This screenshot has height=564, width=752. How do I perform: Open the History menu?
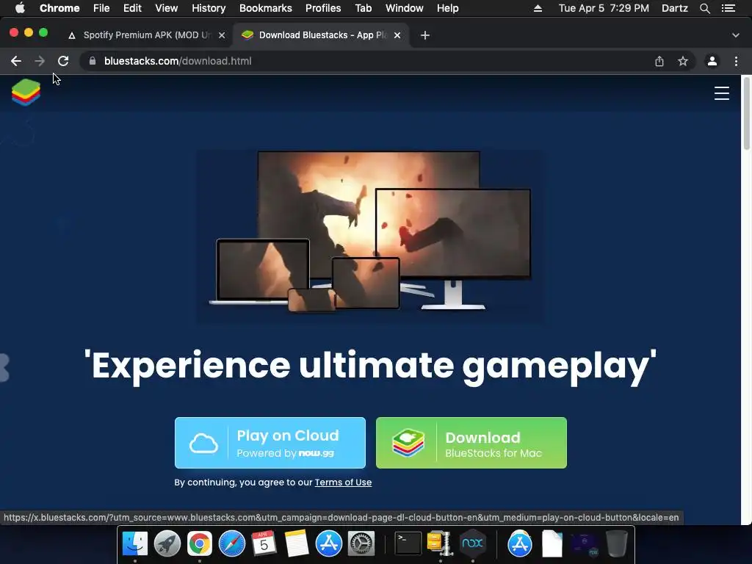pyautogui.click(x=209, y=8)
